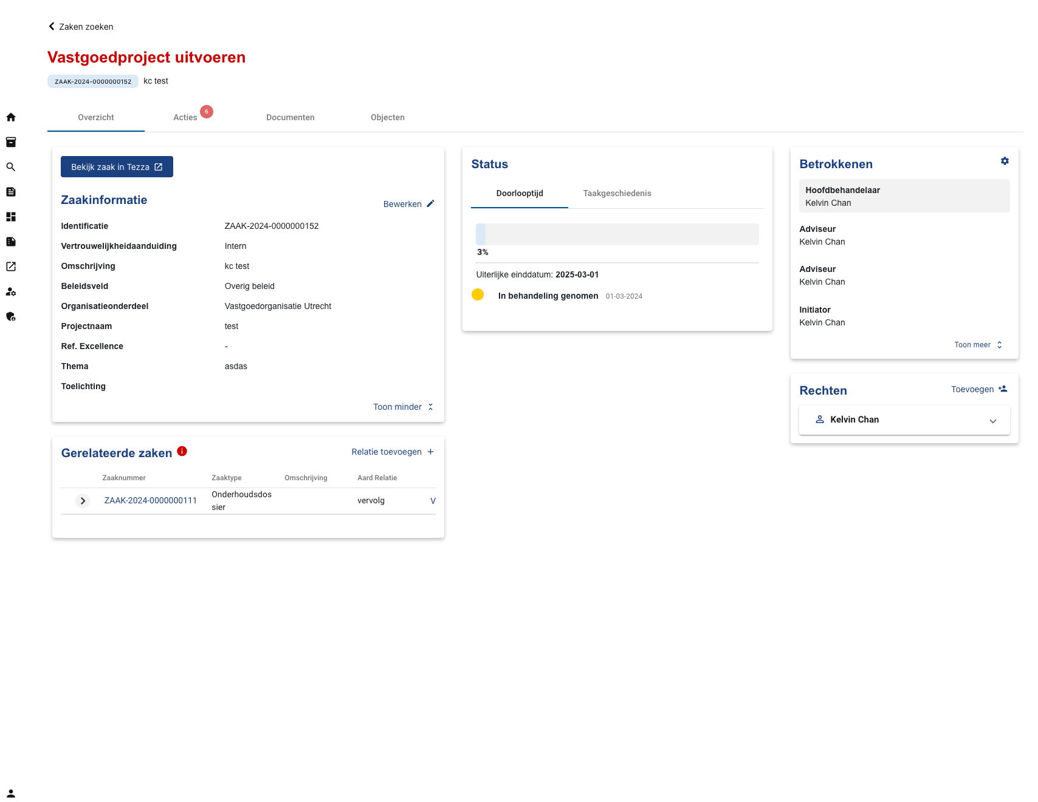Click the yellow status dot for In behandeling genomen

coord(478,294)
